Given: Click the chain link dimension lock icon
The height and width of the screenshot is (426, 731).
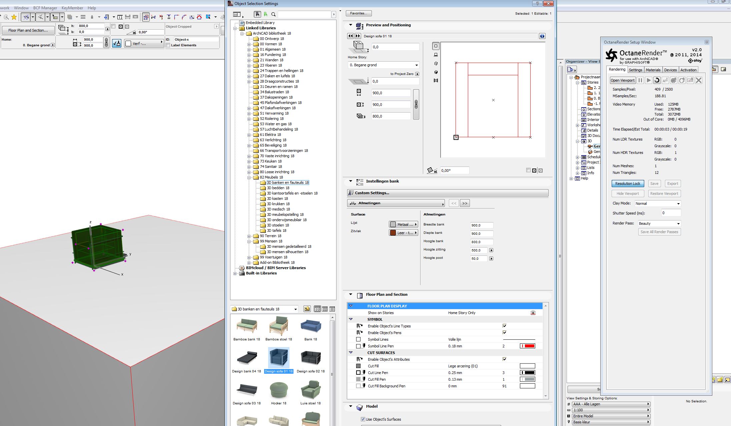Looking at the screenshot, I should coord(416,105).
